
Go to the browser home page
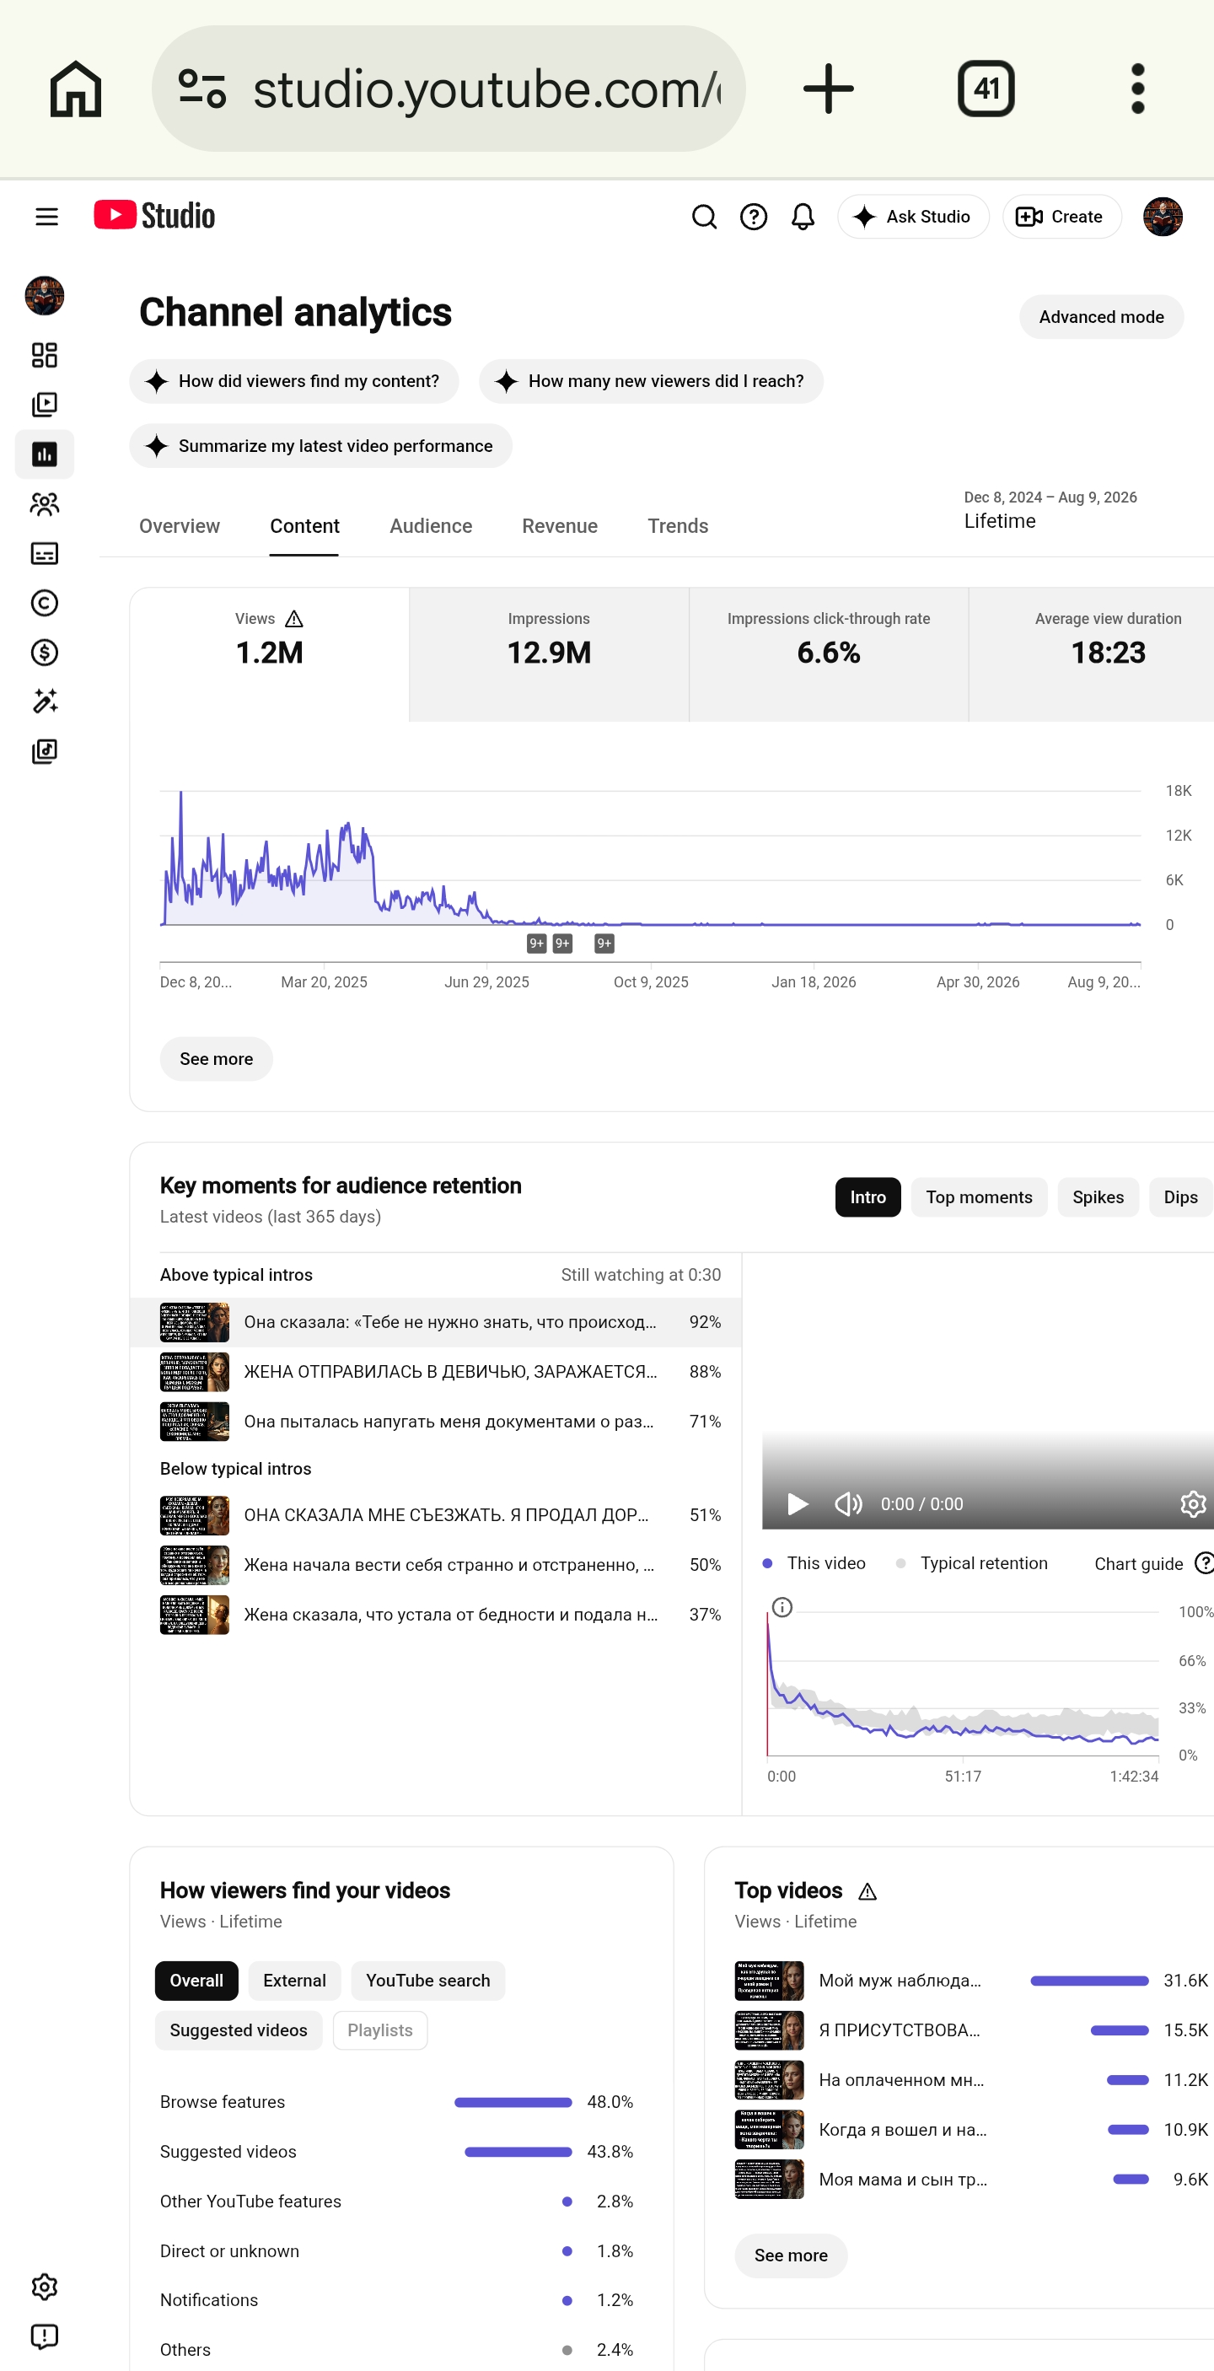(76, 89)
